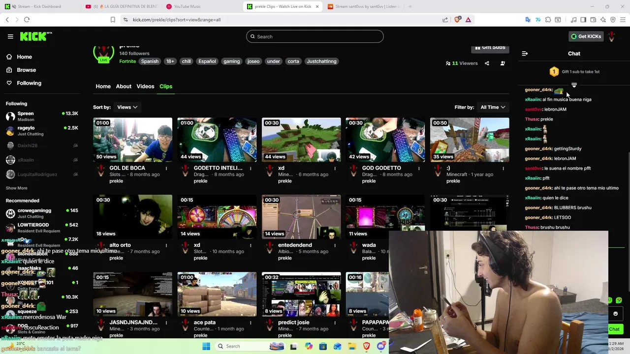Open the browser main menu hamburger
The height and width of the screenshot is (354, 630).
pos(623,20)
